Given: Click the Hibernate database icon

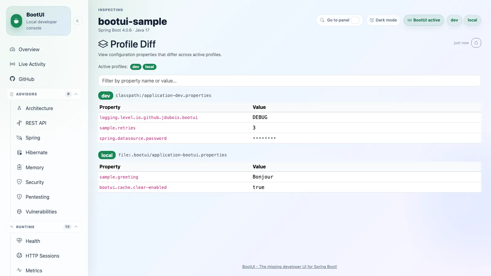Looking at the screenshot, I should pos(19,152).
